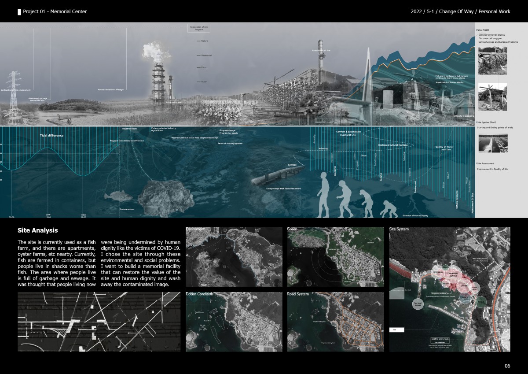Image resolution: width=528 pixels, height=374 pixels.
Task: Click the 'Reuse of existing systems' label
Action: [230, 143]
